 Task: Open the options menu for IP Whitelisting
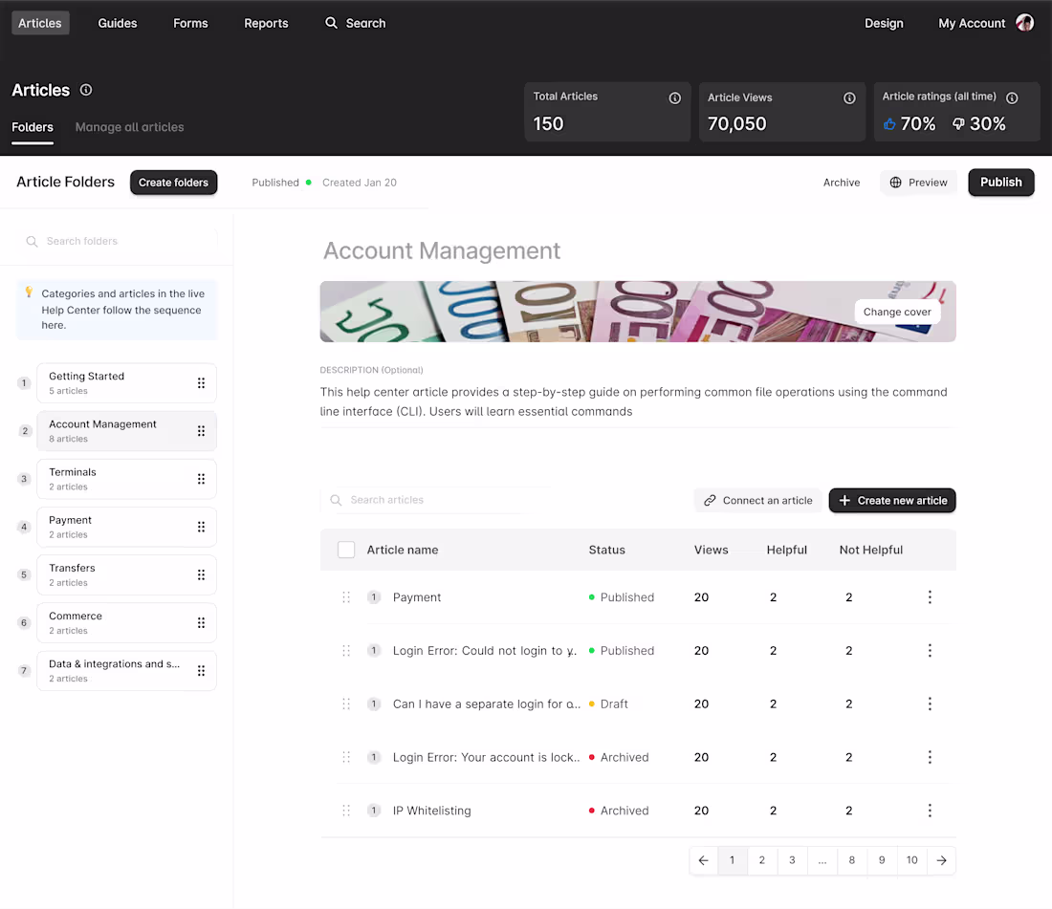point(930,810)
